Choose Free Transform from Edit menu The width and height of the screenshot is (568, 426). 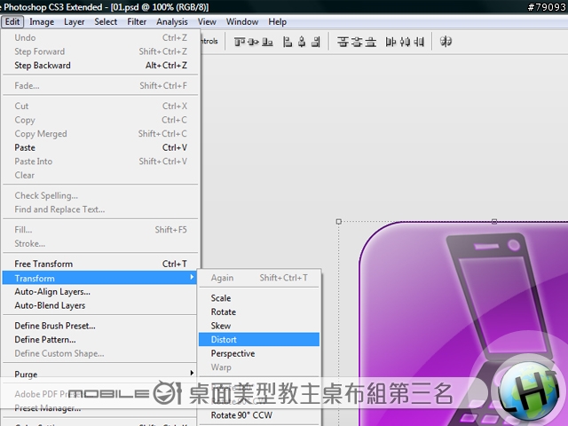(x=100, y=264)
